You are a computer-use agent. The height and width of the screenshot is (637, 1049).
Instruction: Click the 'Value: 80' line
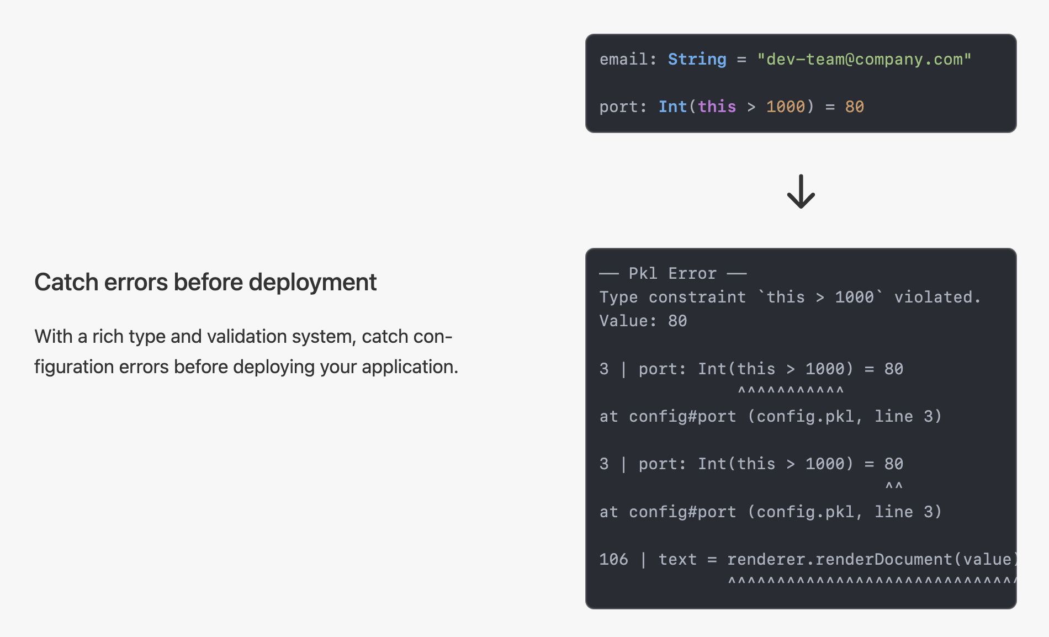[x=643, y=321]
